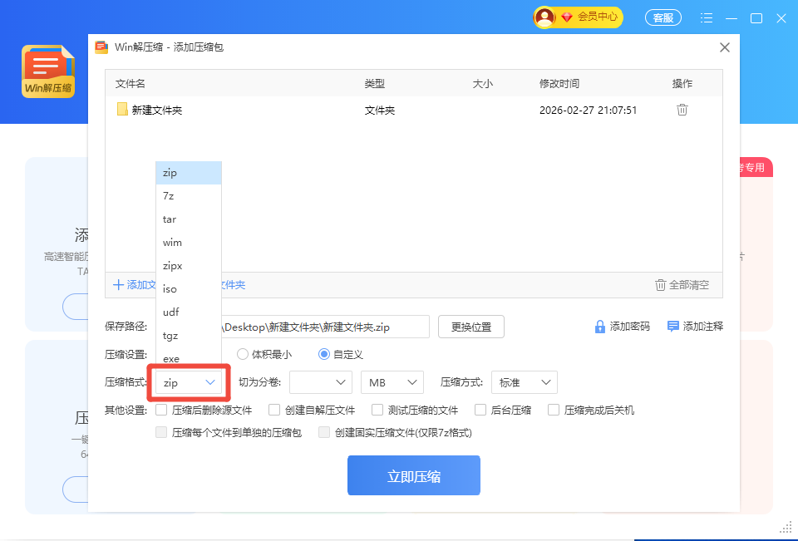The image size is (798, 541).
Task: Click the 客服 customer service button
Action: pos(663,17)
